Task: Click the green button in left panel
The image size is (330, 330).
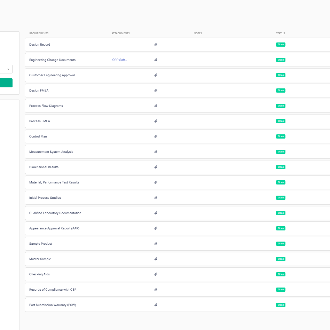Action: point(6,83)
